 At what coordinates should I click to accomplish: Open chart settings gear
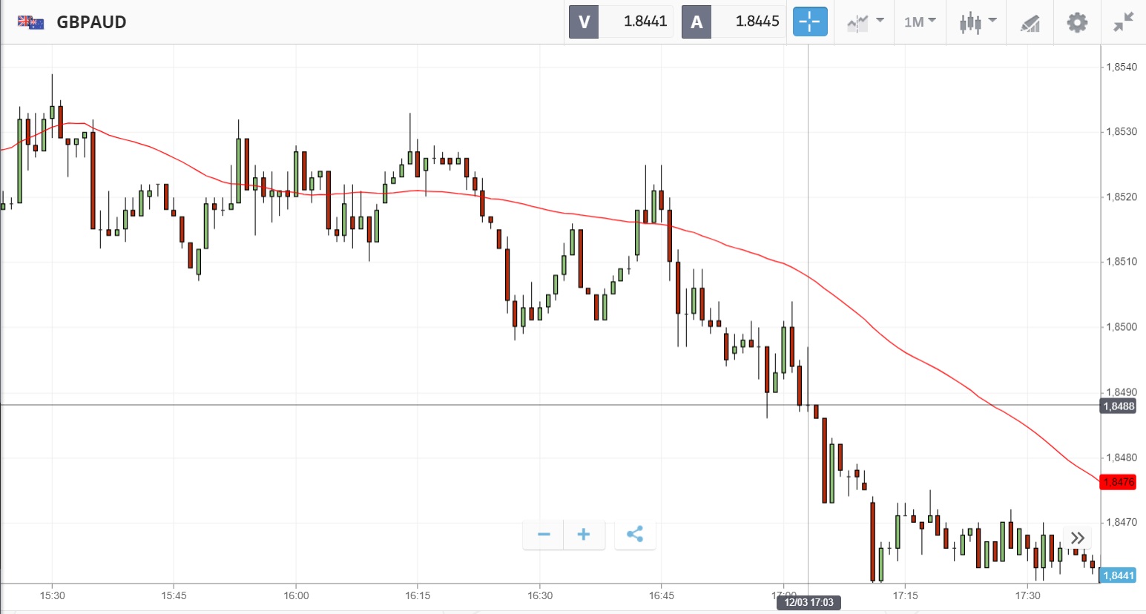pos(1077,22)
